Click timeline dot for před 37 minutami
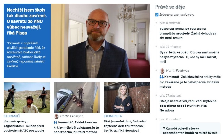The image size is (224, 134). point(156,95)
